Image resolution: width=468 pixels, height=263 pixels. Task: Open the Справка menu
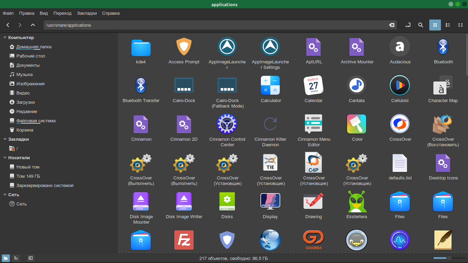(x=111, y=13)
